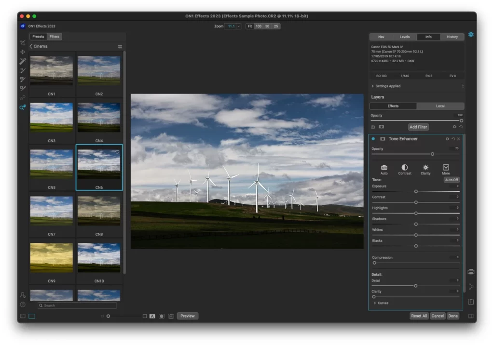Click the Reset All button
Image resolution: width=494 pixels, height=346 pixels.
tap(419, 316)
